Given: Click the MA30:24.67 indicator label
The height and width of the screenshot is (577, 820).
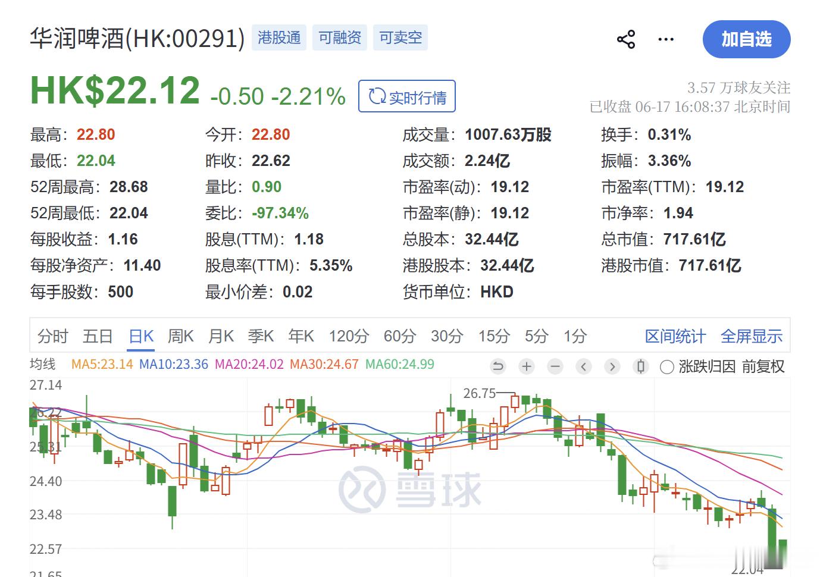Looking at the screenshot, I should click(x=324, y=364).
